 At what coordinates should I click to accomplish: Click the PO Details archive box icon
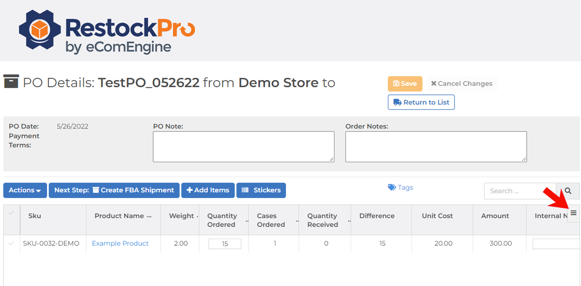click(11, 82)
